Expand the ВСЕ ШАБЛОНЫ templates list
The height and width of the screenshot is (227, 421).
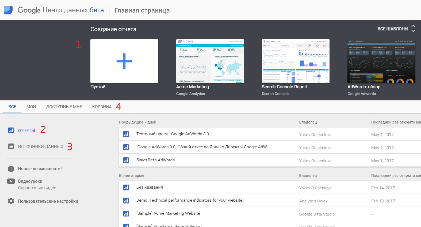tap(393, 29)
